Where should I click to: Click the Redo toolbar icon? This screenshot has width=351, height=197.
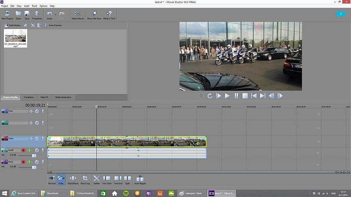pyautogui.click(x=62, y=15)
